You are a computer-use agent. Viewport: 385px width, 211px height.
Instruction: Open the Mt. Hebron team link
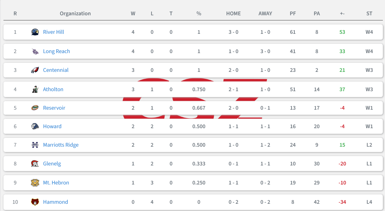pyautogui.click(x=56, y=183)
